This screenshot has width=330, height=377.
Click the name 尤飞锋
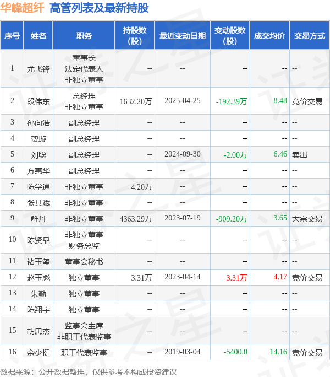tap(38, 69)
